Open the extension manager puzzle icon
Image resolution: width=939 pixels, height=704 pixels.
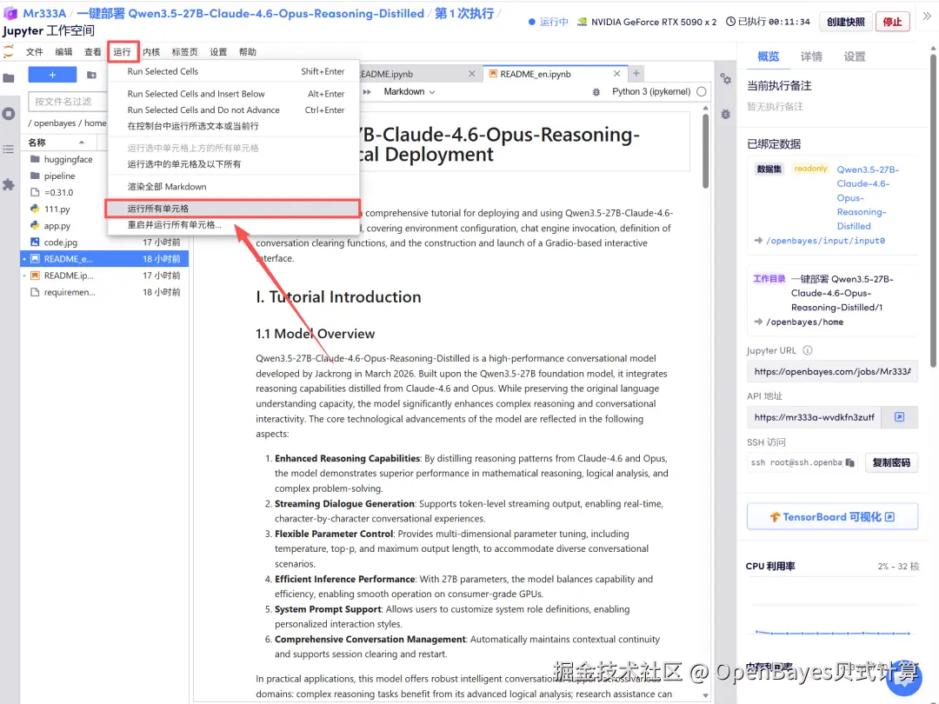pyautogui.click(x=9, y=184)
